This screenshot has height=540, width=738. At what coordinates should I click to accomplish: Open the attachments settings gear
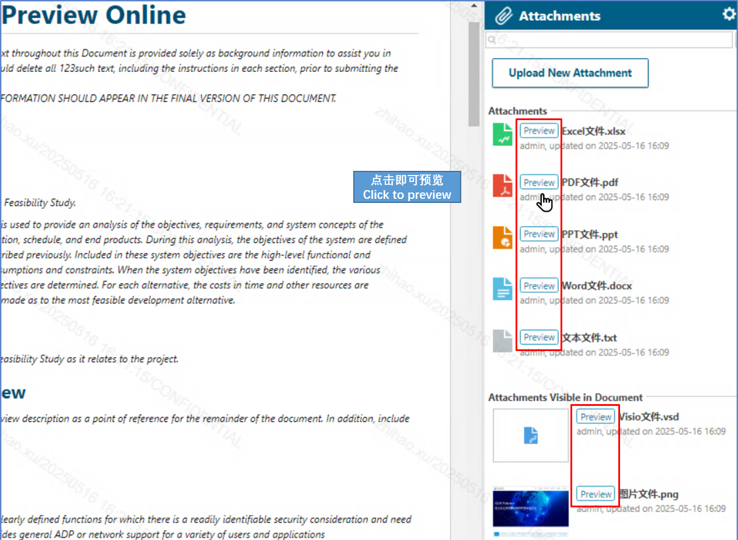pos(729,15)
